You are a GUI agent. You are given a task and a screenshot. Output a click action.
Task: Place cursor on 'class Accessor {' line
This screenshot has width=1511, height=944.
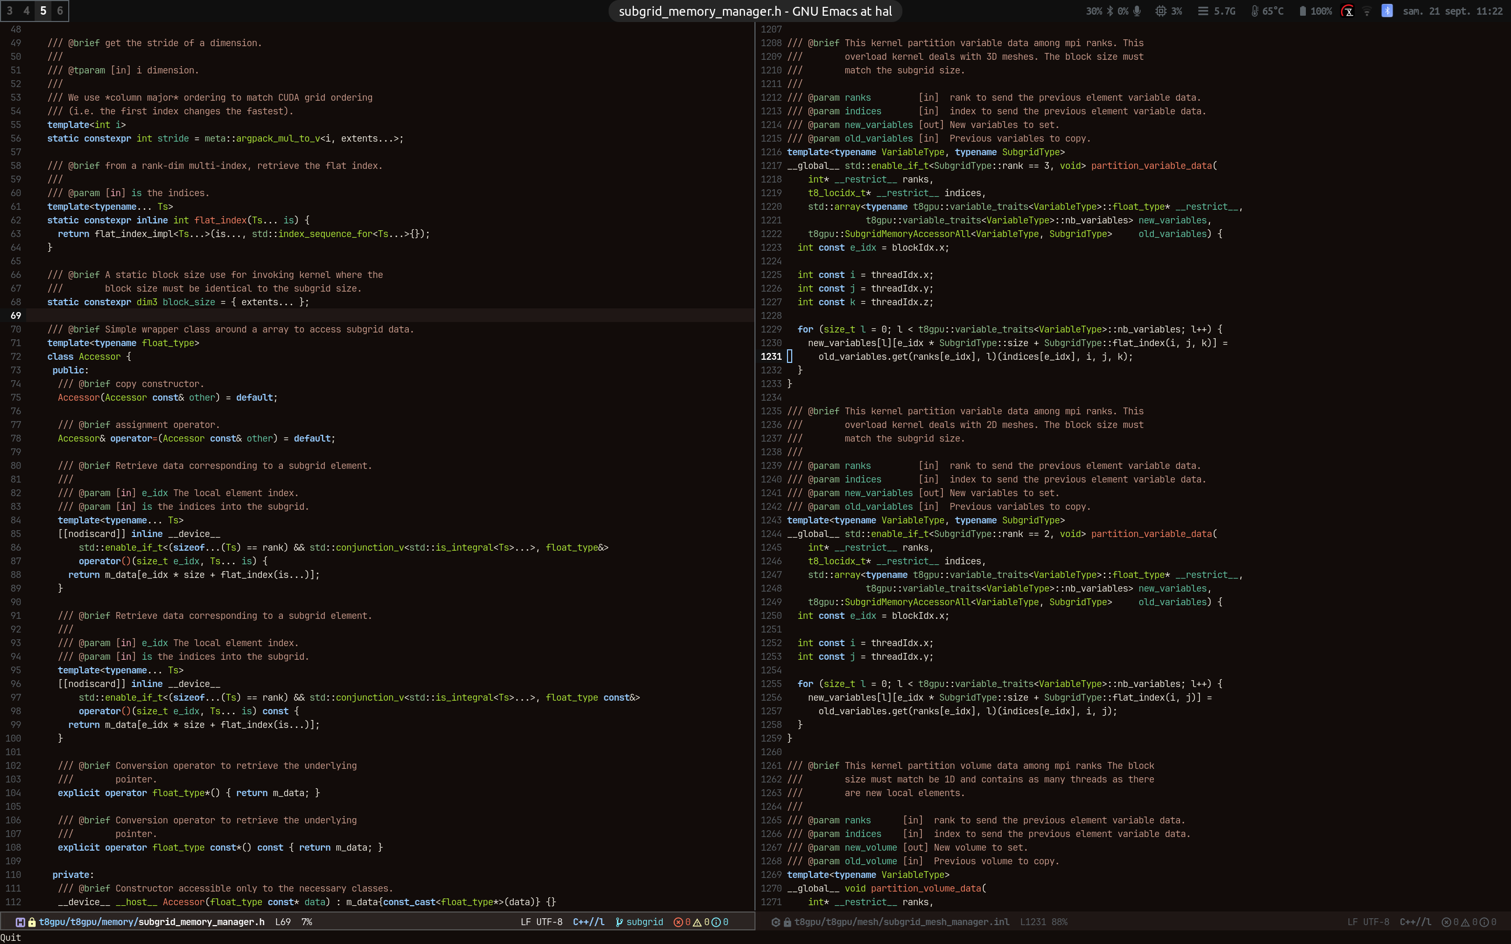point(89,357)
